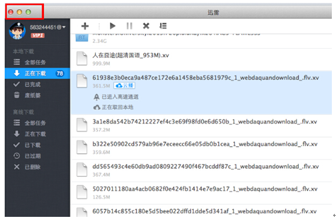Delete task with the X toolbar icon
Viewport: 336px width, 221px height.
[146, 26]
